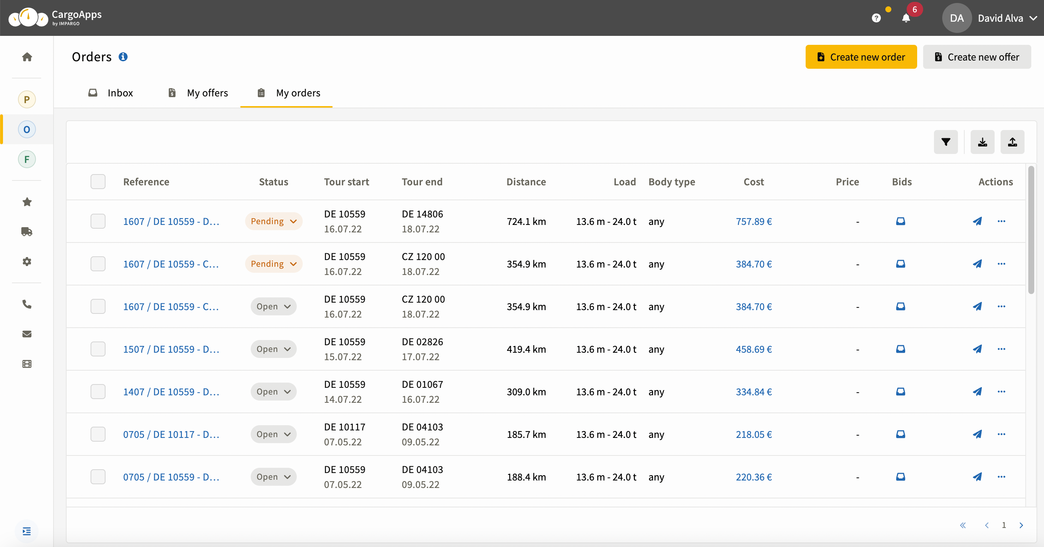Open the Open status dropdown on the 419.4 km row
The width and height of the screenshot is (1044, 547).
click(x=274, y=349)
